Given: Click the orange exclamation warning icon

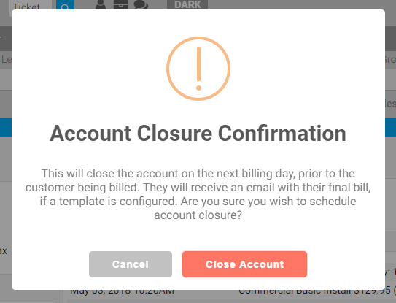Looking at the screenshot, I should 198,69.
